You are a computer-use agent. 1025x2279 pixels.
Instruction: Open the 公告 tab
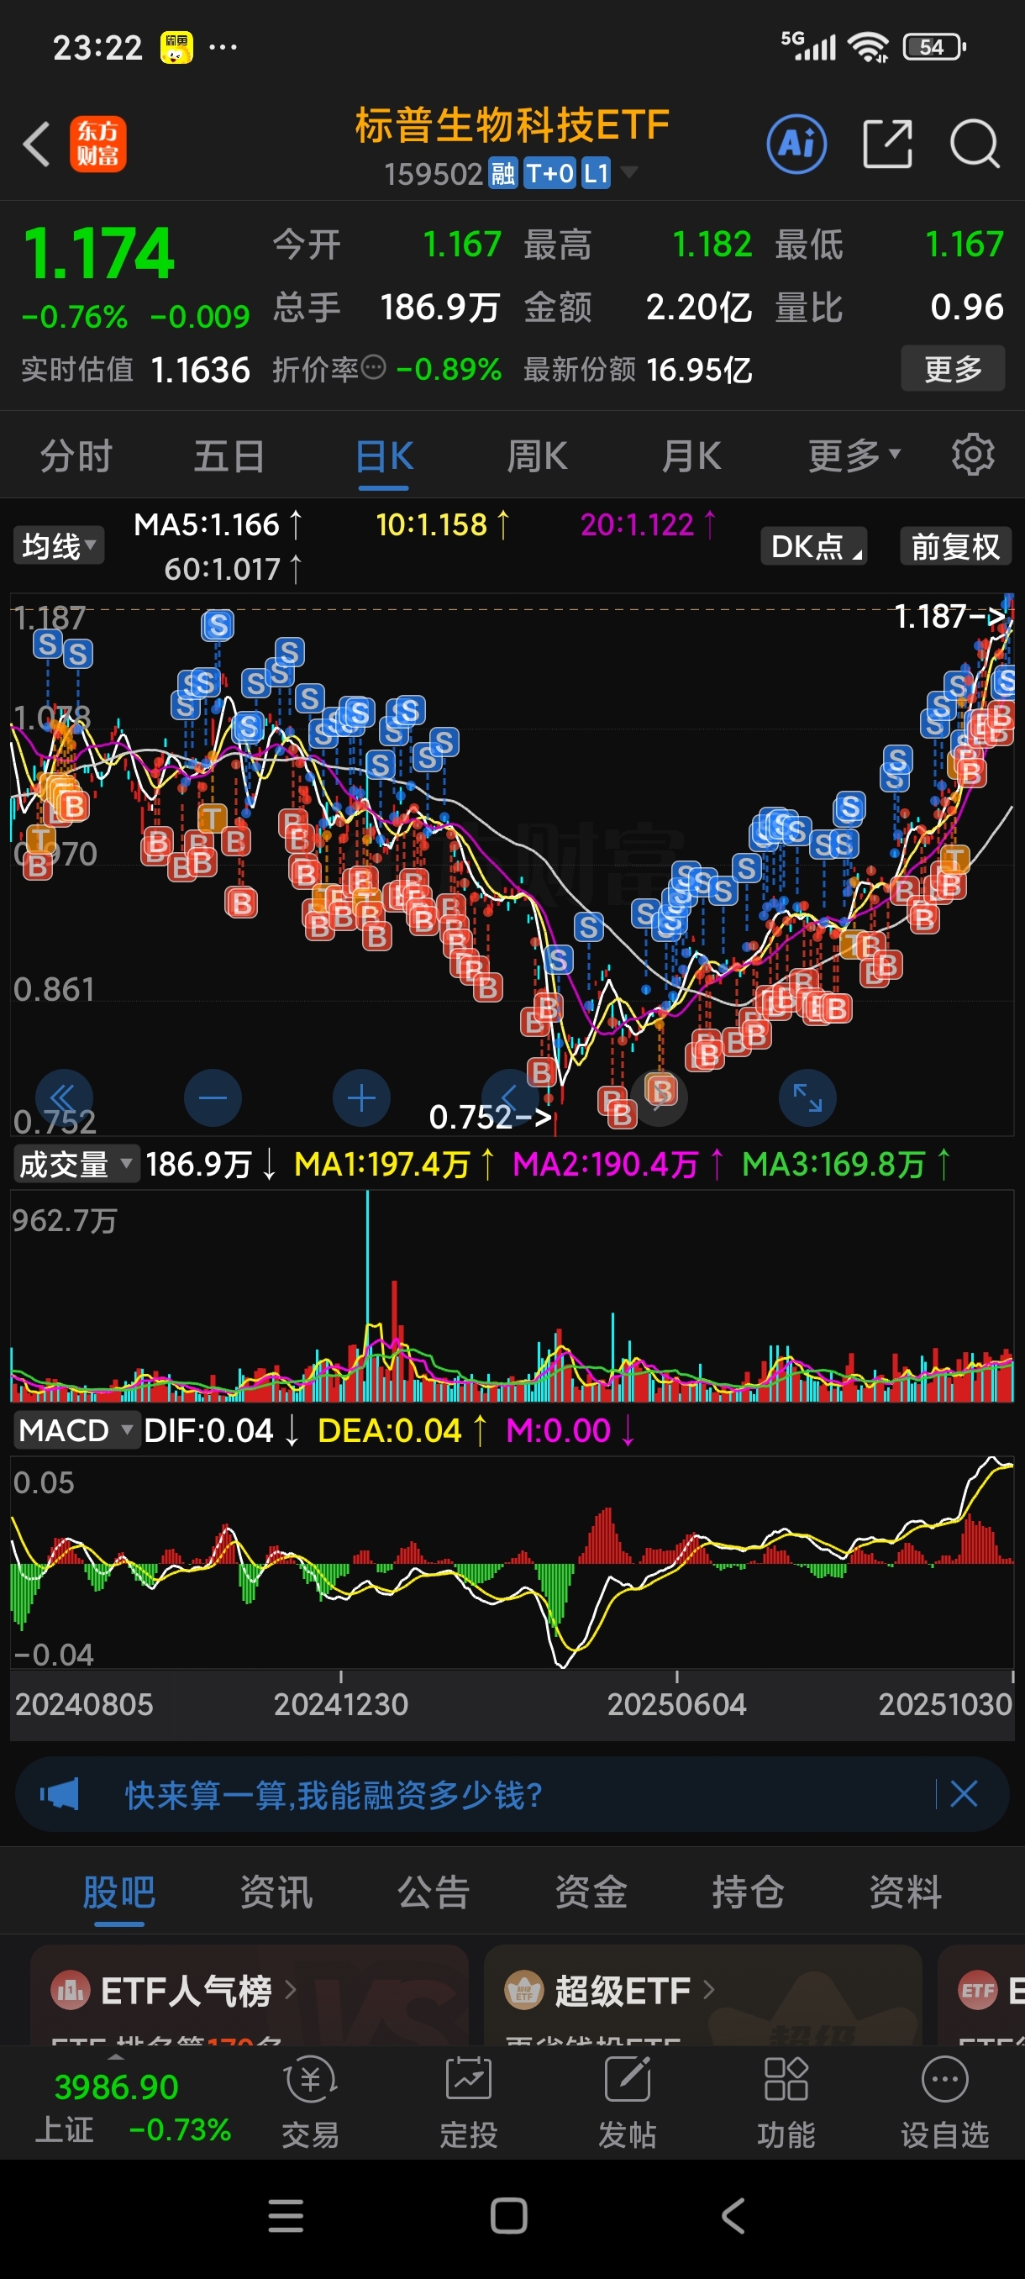[434, 1892]
